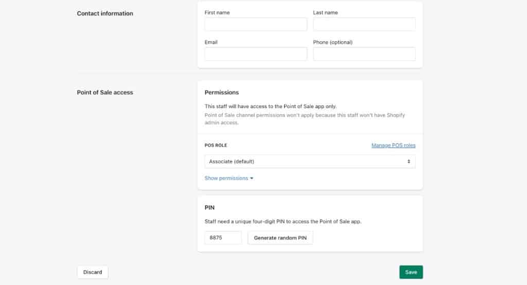
Task: Expand the Show permissions section
Action: tap(226, 179)
